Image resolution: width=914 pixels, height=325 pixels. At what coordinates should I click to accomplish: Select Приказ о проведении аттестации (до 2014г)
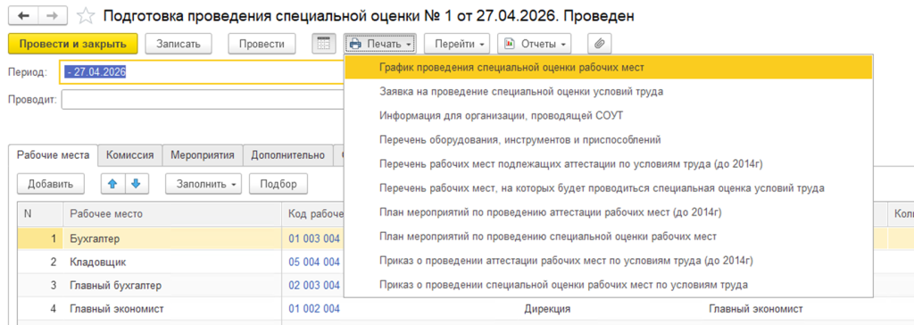point(609,261)
